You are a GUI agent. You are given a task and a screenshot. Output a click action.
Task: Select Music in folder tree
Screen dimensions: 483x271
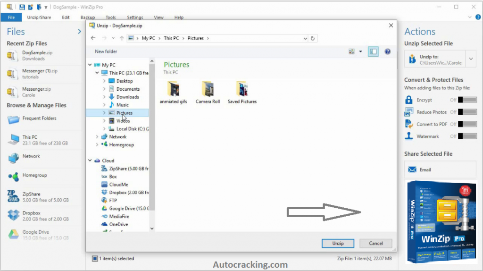pyautogui.click(x=122, y=105)
